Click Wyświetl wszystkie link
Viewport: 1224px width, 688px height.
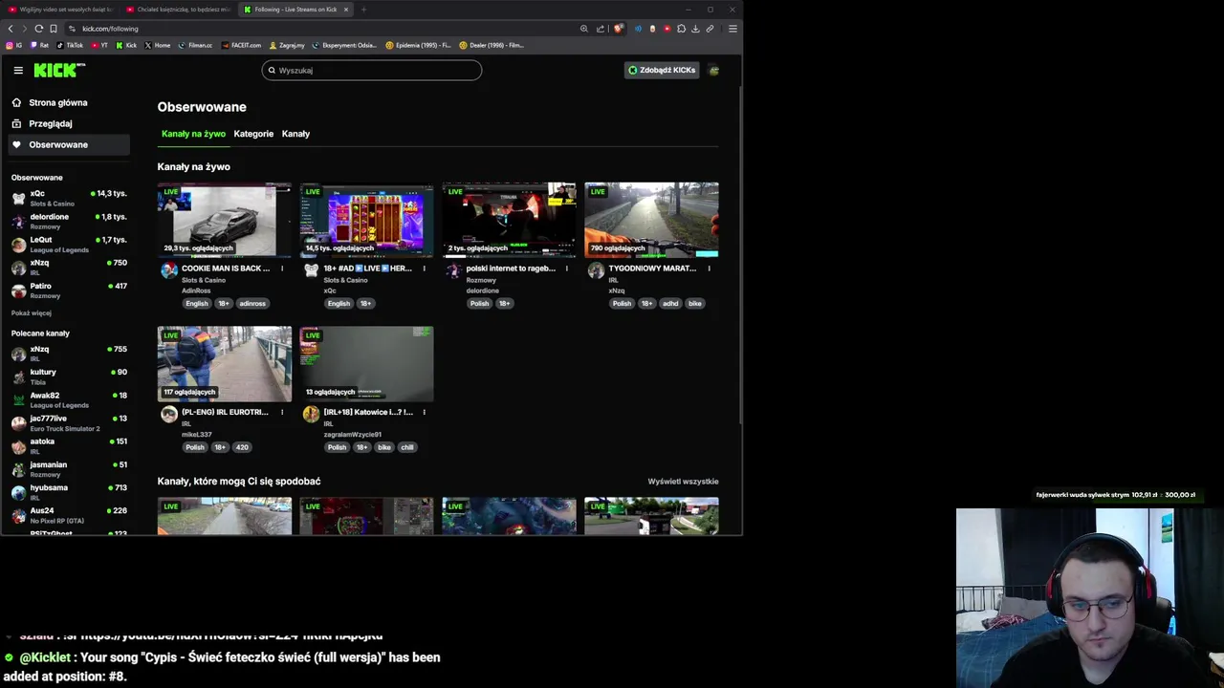click(683, 482)
